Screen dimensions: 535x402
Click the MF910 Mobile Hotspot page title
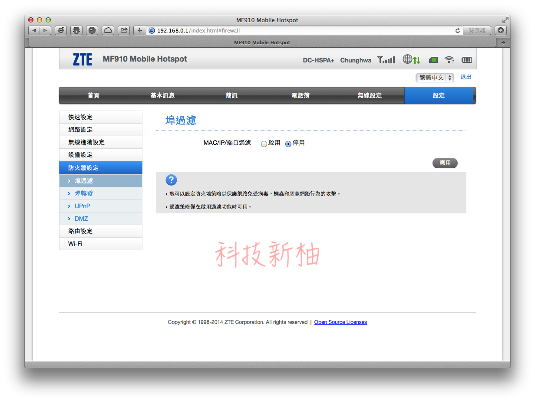pyautogui.click(x=145, y=59)
